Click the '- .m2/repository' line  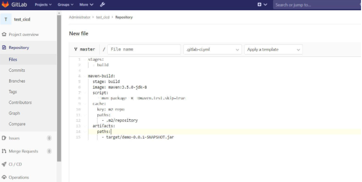click(119, 120)
